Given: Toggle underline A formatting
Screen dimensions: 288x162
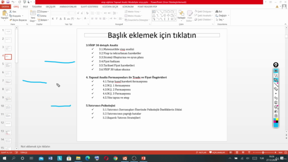Looking at the screenshot, I should (x=61, y=18).
